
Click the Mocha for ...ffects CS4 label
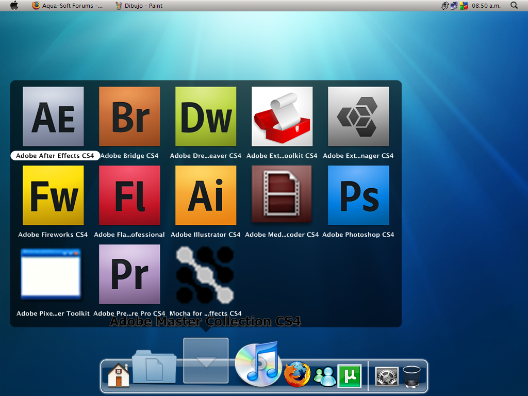click(x=206, y=313)
